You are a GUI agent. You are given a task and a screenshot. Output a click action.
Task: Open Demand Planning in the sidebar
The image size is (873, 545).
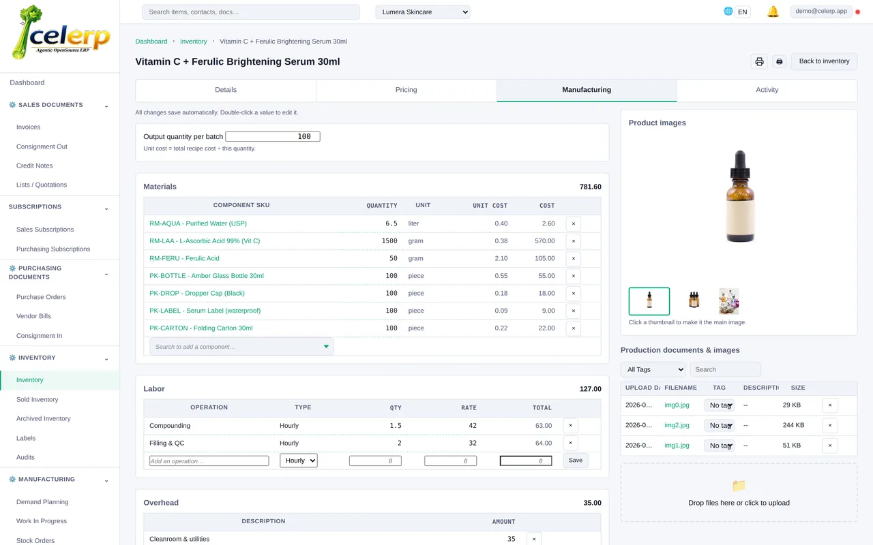pyautogui.click(x=42, y=502)
